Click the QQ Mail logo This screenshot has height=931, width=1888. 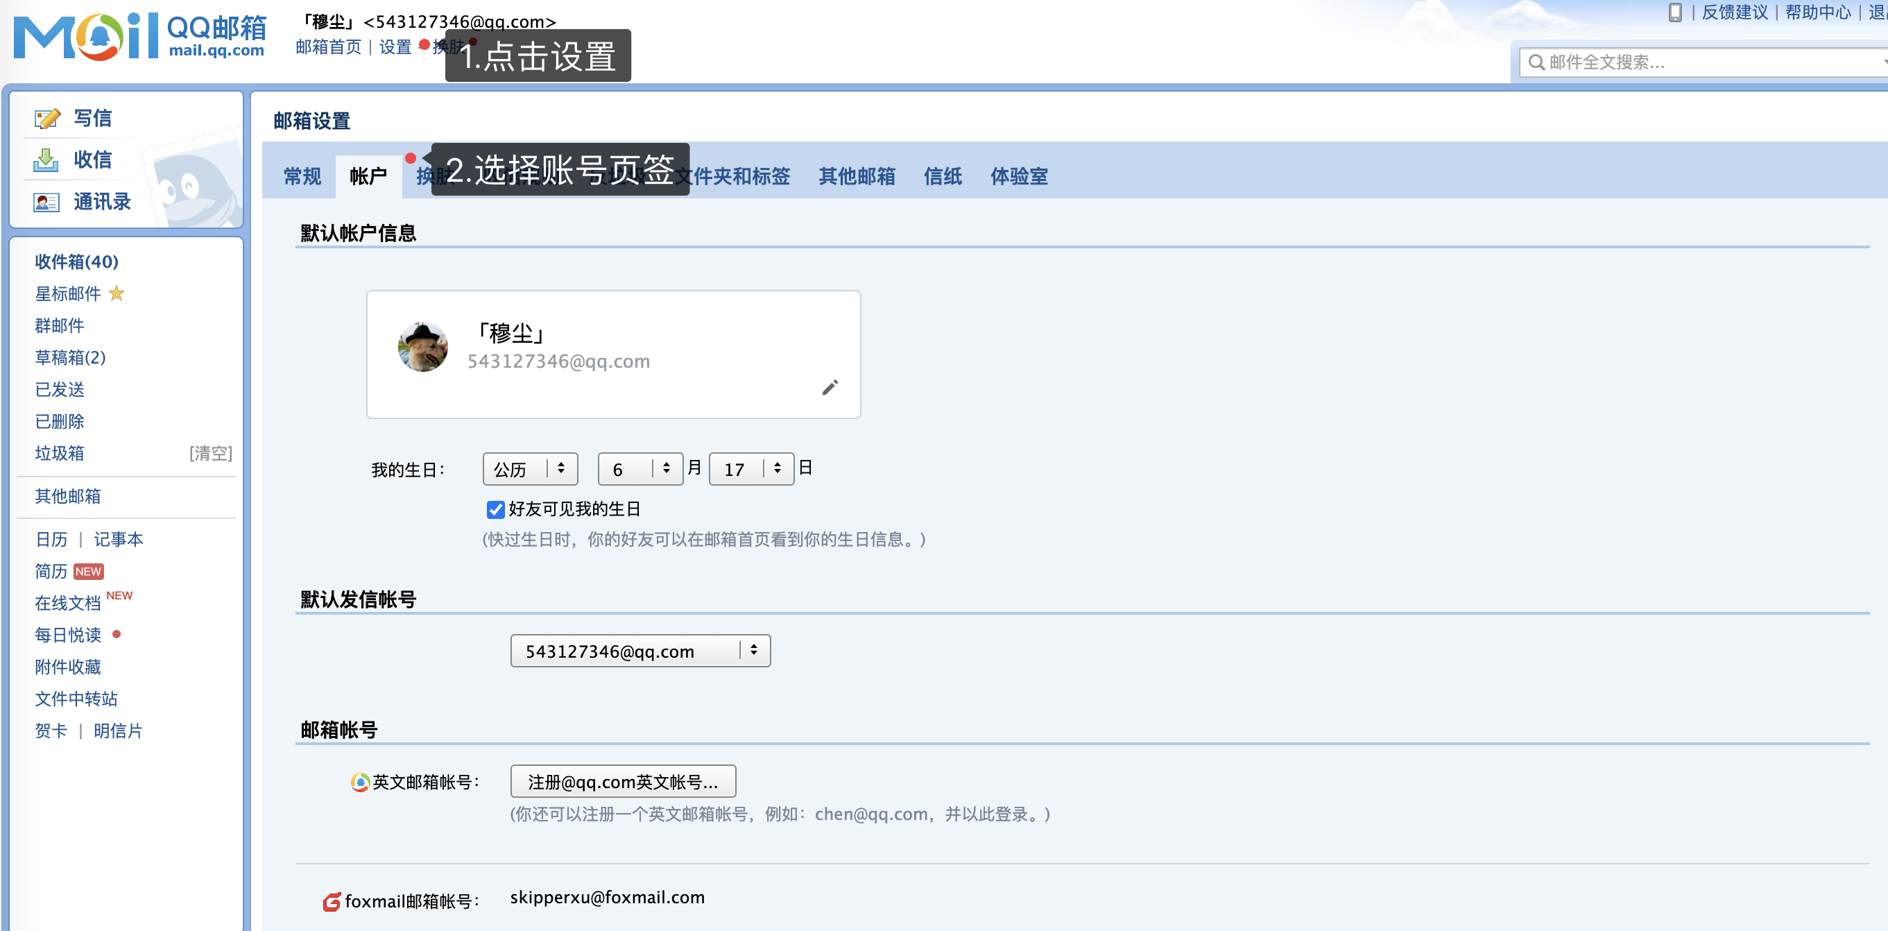pyautogui.click(x=139, y=35)
